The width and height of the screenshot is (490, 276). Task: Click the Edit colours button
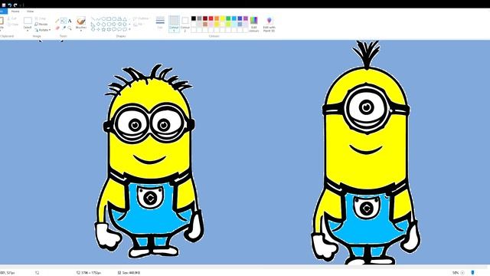click(x=253, y=24)
